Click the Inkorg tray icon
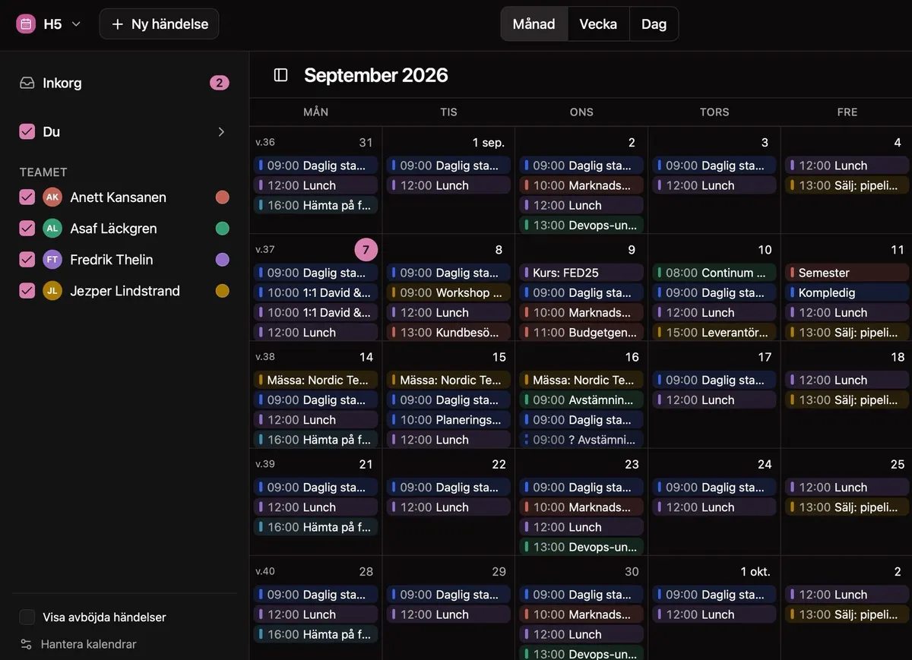Viewport: 912px width, 660px height. [x=27, y=83]
